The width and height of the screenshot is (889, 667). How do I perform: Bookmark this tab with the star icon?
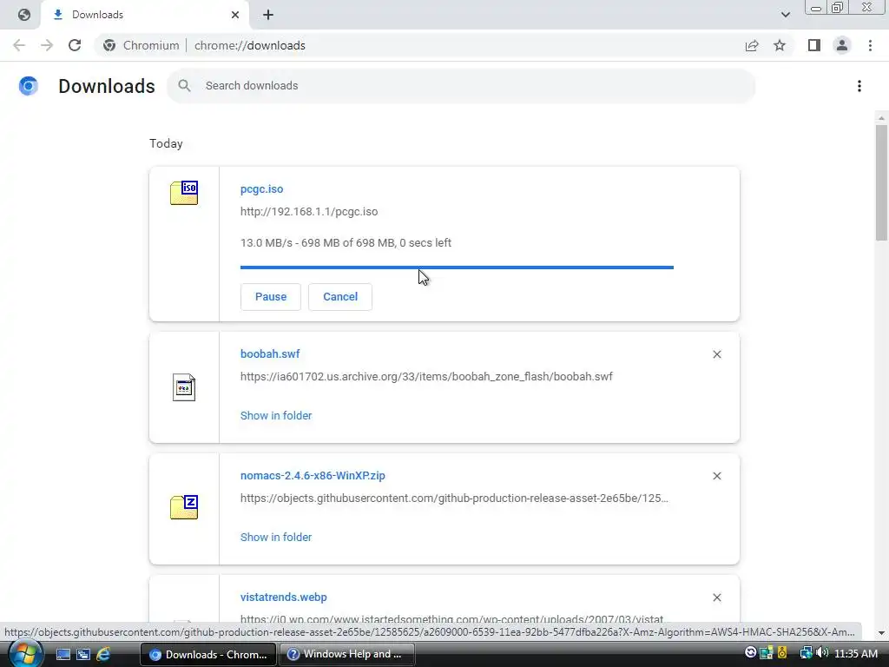coord(780,45)
